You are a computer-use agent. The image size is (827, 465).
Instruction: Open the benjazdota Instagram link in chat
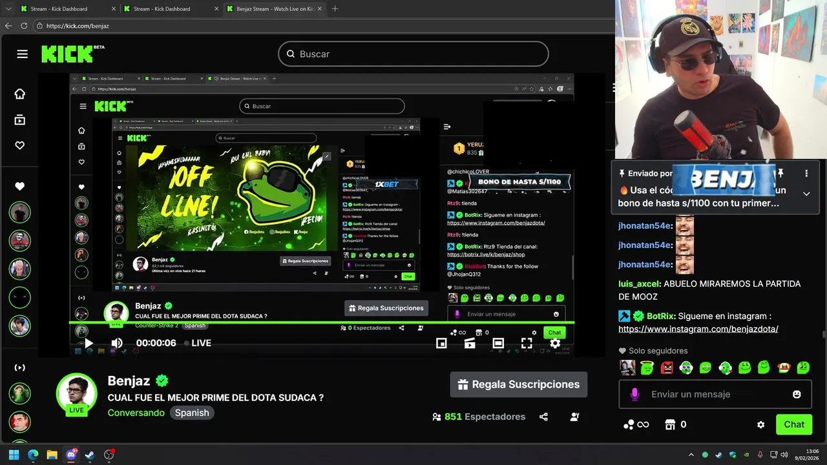coord(698,329)
